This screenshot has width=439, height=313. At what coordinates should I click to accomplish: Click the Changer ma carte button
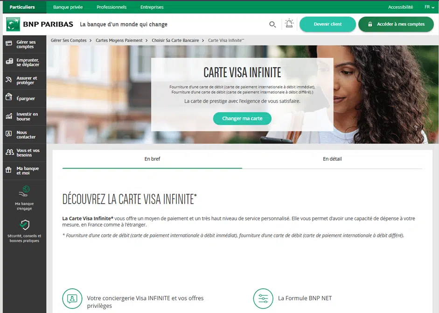242,118
